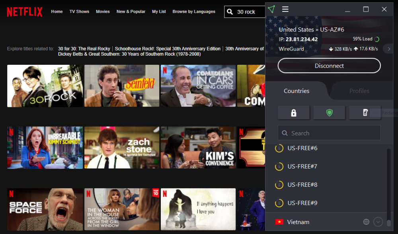This screenshot has height=234, width=398.
Task: Select the padlock server filter icon
Action: coord(293,112)
